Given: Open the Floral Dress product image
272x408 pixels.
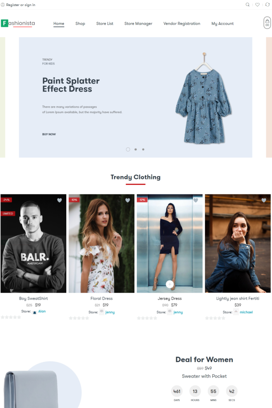Looking at the screenshot, I should point(102,243).
